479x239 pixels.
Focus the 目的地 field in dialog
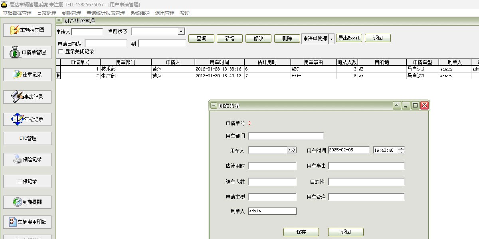coord(366,182)
